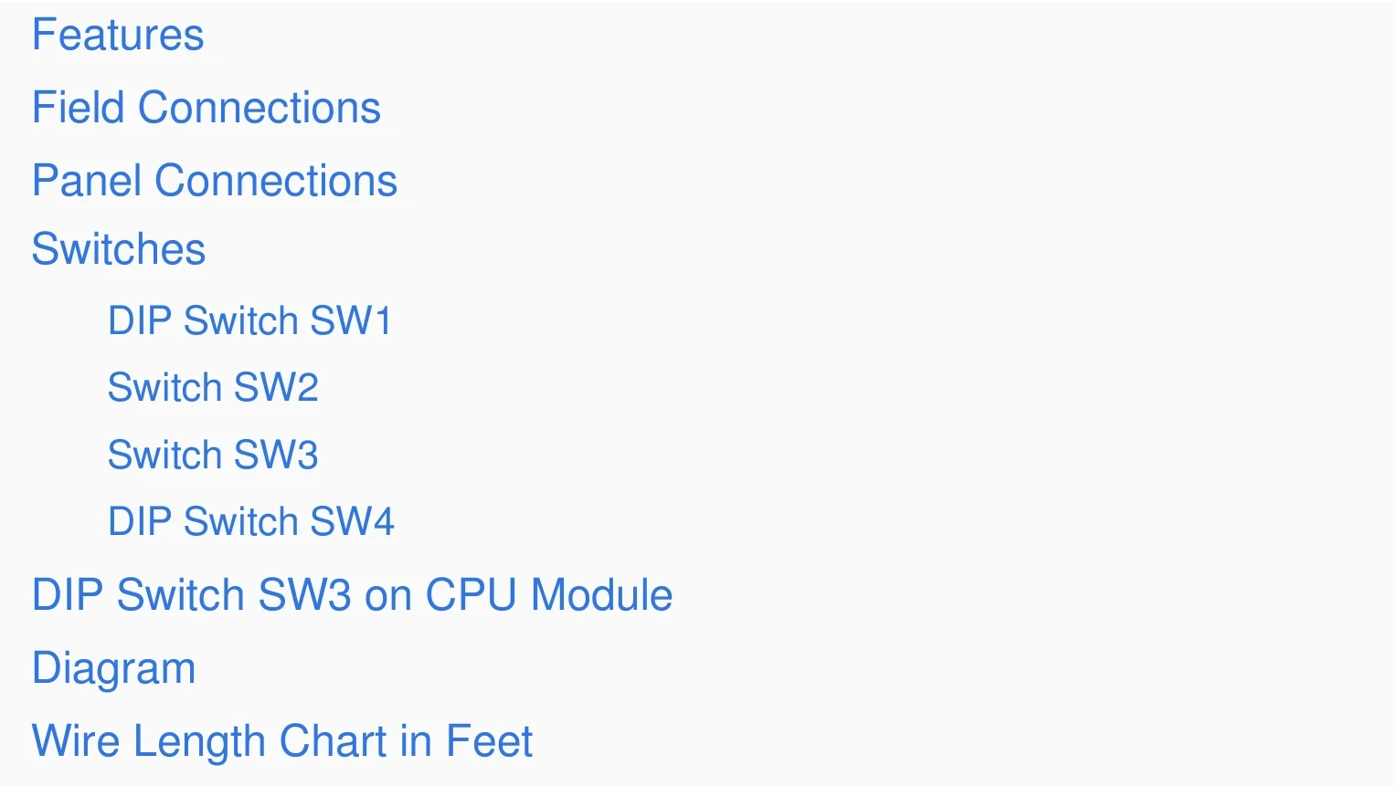Open the Features link
Image resolution: width=1398 pixels, height=786 pixels.
pyautogui.click(x=118, y=36)
